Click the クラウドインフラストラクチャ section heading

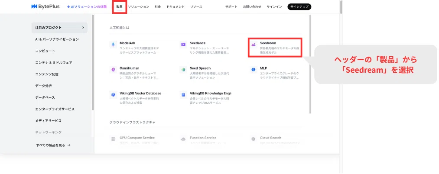point(133,122)
